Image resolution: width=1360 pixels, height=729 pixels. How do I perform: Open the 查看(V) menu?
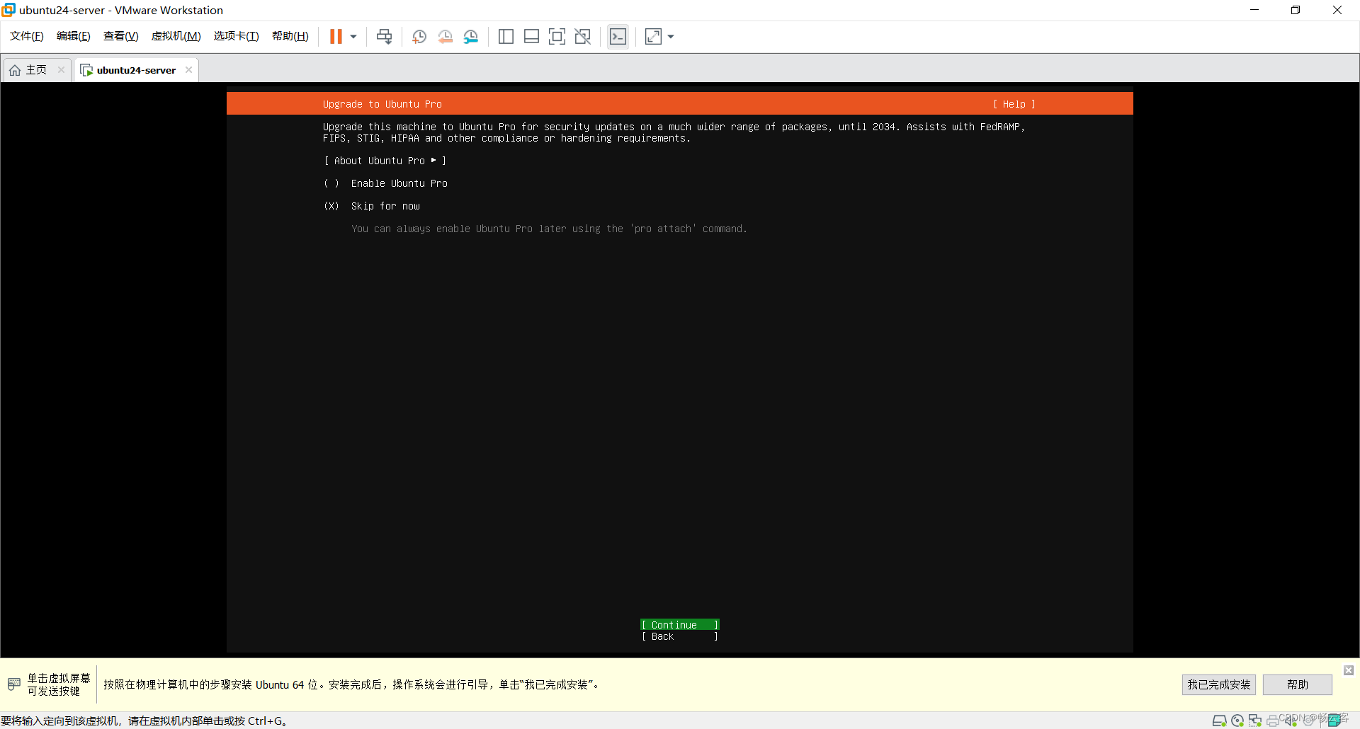tap(121, 36)
